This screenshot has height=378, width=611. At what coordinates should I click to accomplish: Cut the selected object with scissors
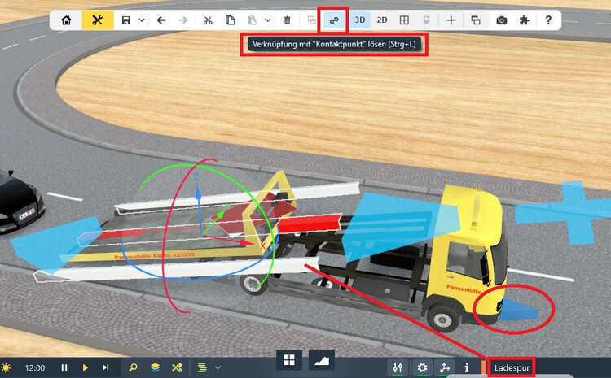pos(208,20)
